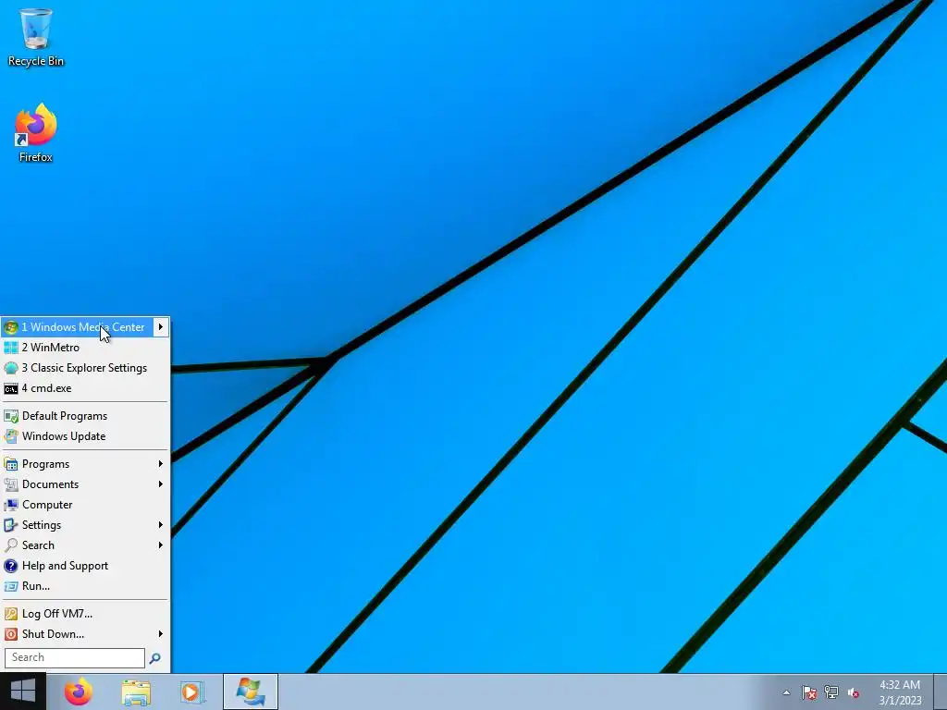Viewport: 947px width, 710px height.
Task: Click the Show desktop strip
Action: point(941,692)
